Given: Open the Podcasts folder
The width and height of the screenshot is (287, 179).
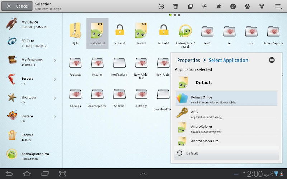Looking at the screenshot, I should click(x=75, y=67).
